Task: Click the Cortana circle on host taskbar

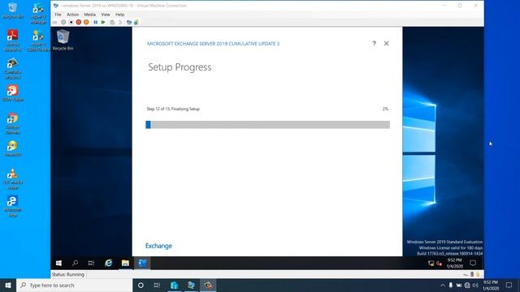Action: 141,285
